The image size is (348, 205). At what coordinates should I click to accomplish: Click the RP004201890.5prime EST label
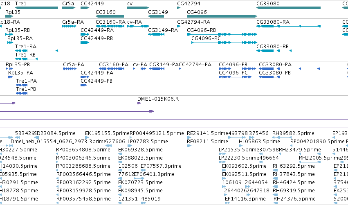[x=317, y=142]
